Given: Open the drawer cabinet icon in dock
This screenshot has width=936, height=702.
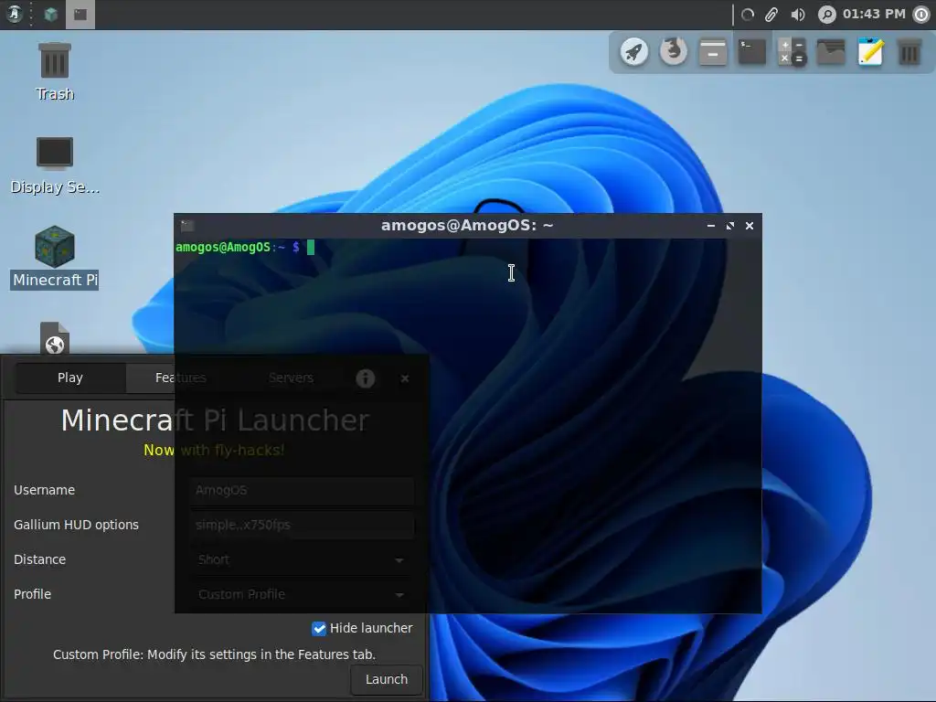Looking at the screenshot, I should 713,52.
